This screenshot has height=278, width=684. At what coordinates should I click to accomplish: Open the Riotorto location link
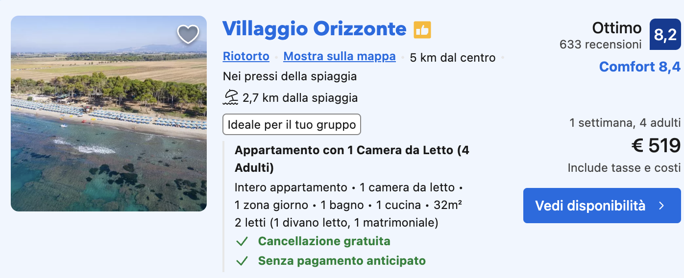pos(246,56)
